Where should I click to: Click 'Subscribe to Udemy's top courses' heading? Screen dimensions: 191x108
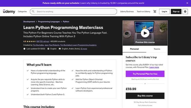[x=141, y=59]
